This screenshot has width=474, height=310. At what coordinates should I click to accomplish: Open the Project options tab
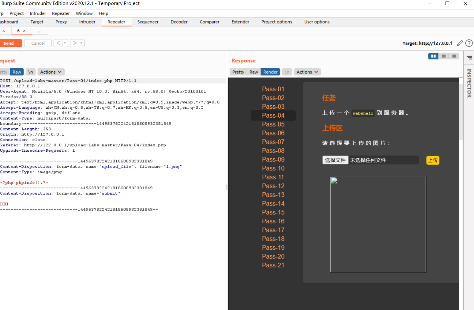277,22
